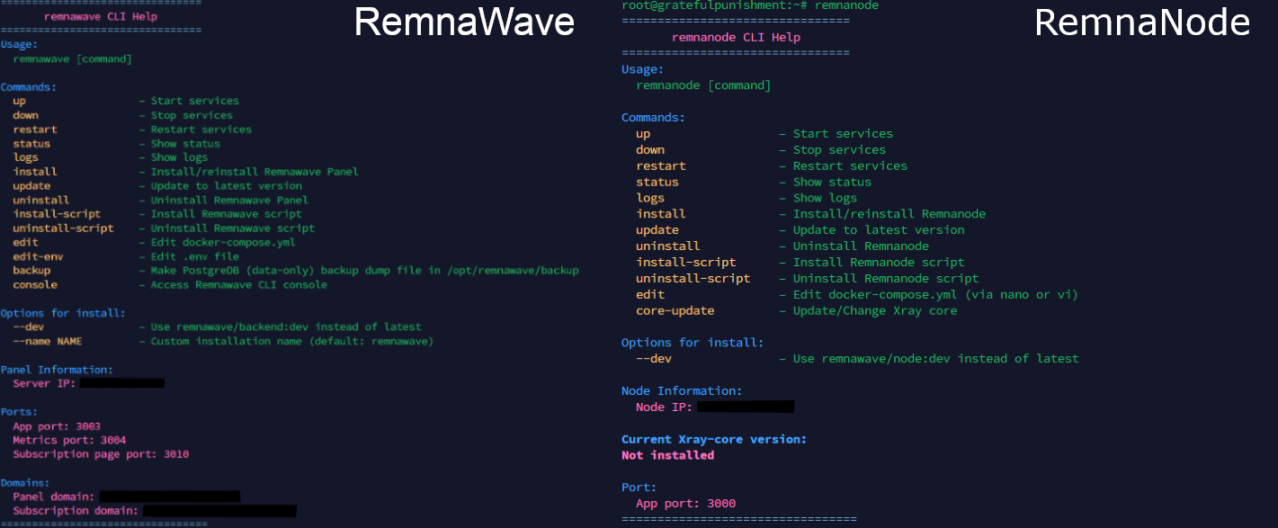Click 'Edit docker-compose.yml' in RemnaWave help
The height and width of the screenshot is (528, 1278).
223,242
